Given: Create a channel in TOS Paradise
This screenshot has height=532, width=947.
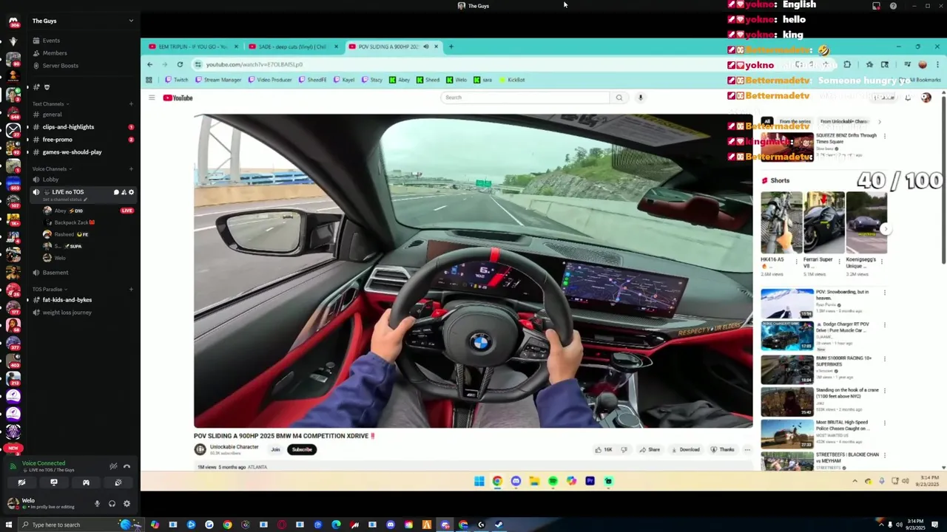Looking at the screenshot, I should click(132, 290).
